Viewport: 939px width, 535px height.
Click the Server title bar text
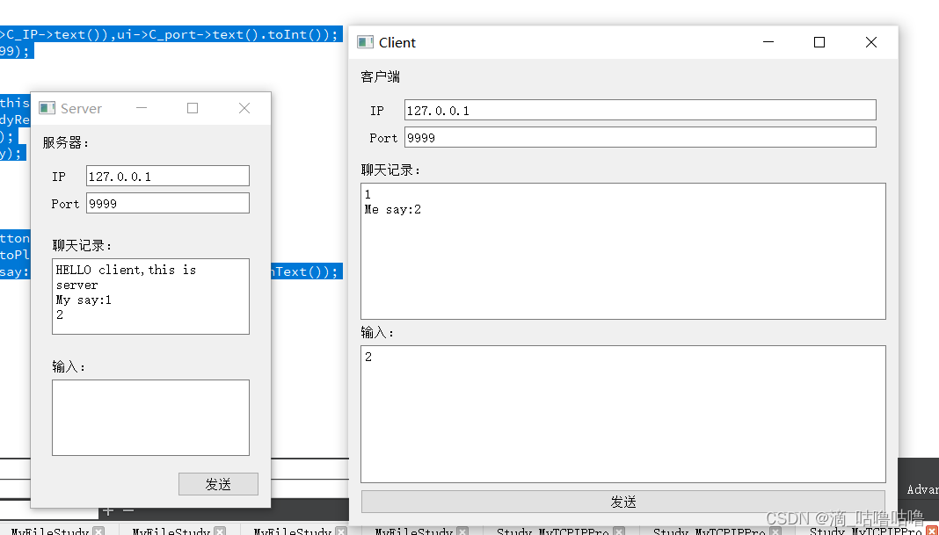(x=81, y=108)
